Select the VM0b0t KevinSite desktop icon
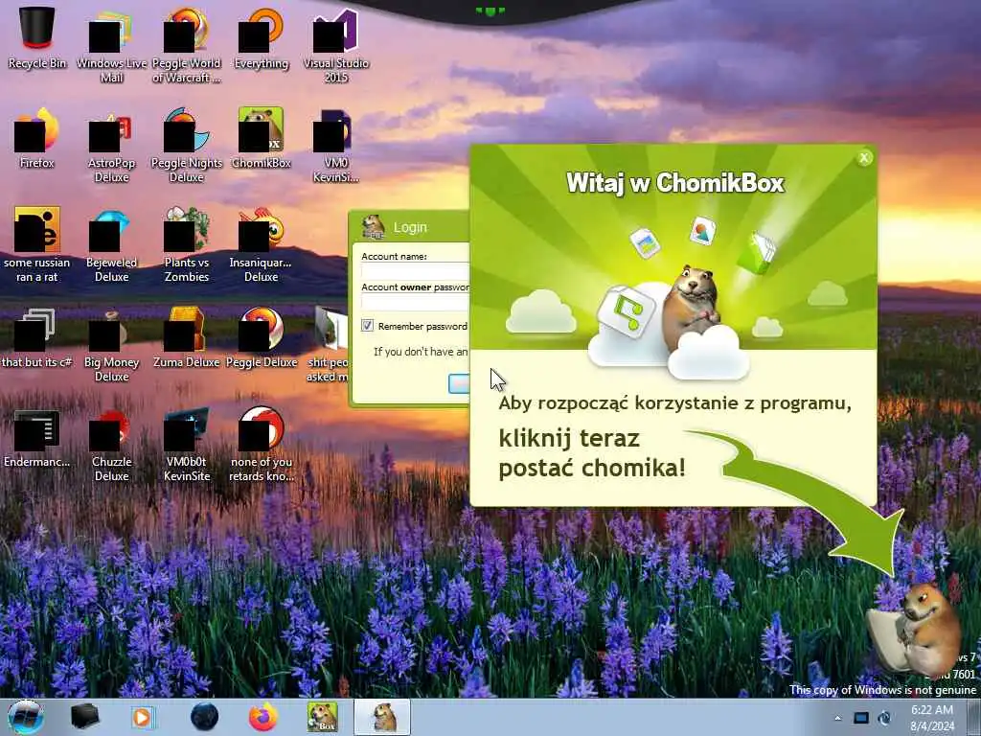The image size is (981, 736). pyautogui.click(x=187, y=443)
